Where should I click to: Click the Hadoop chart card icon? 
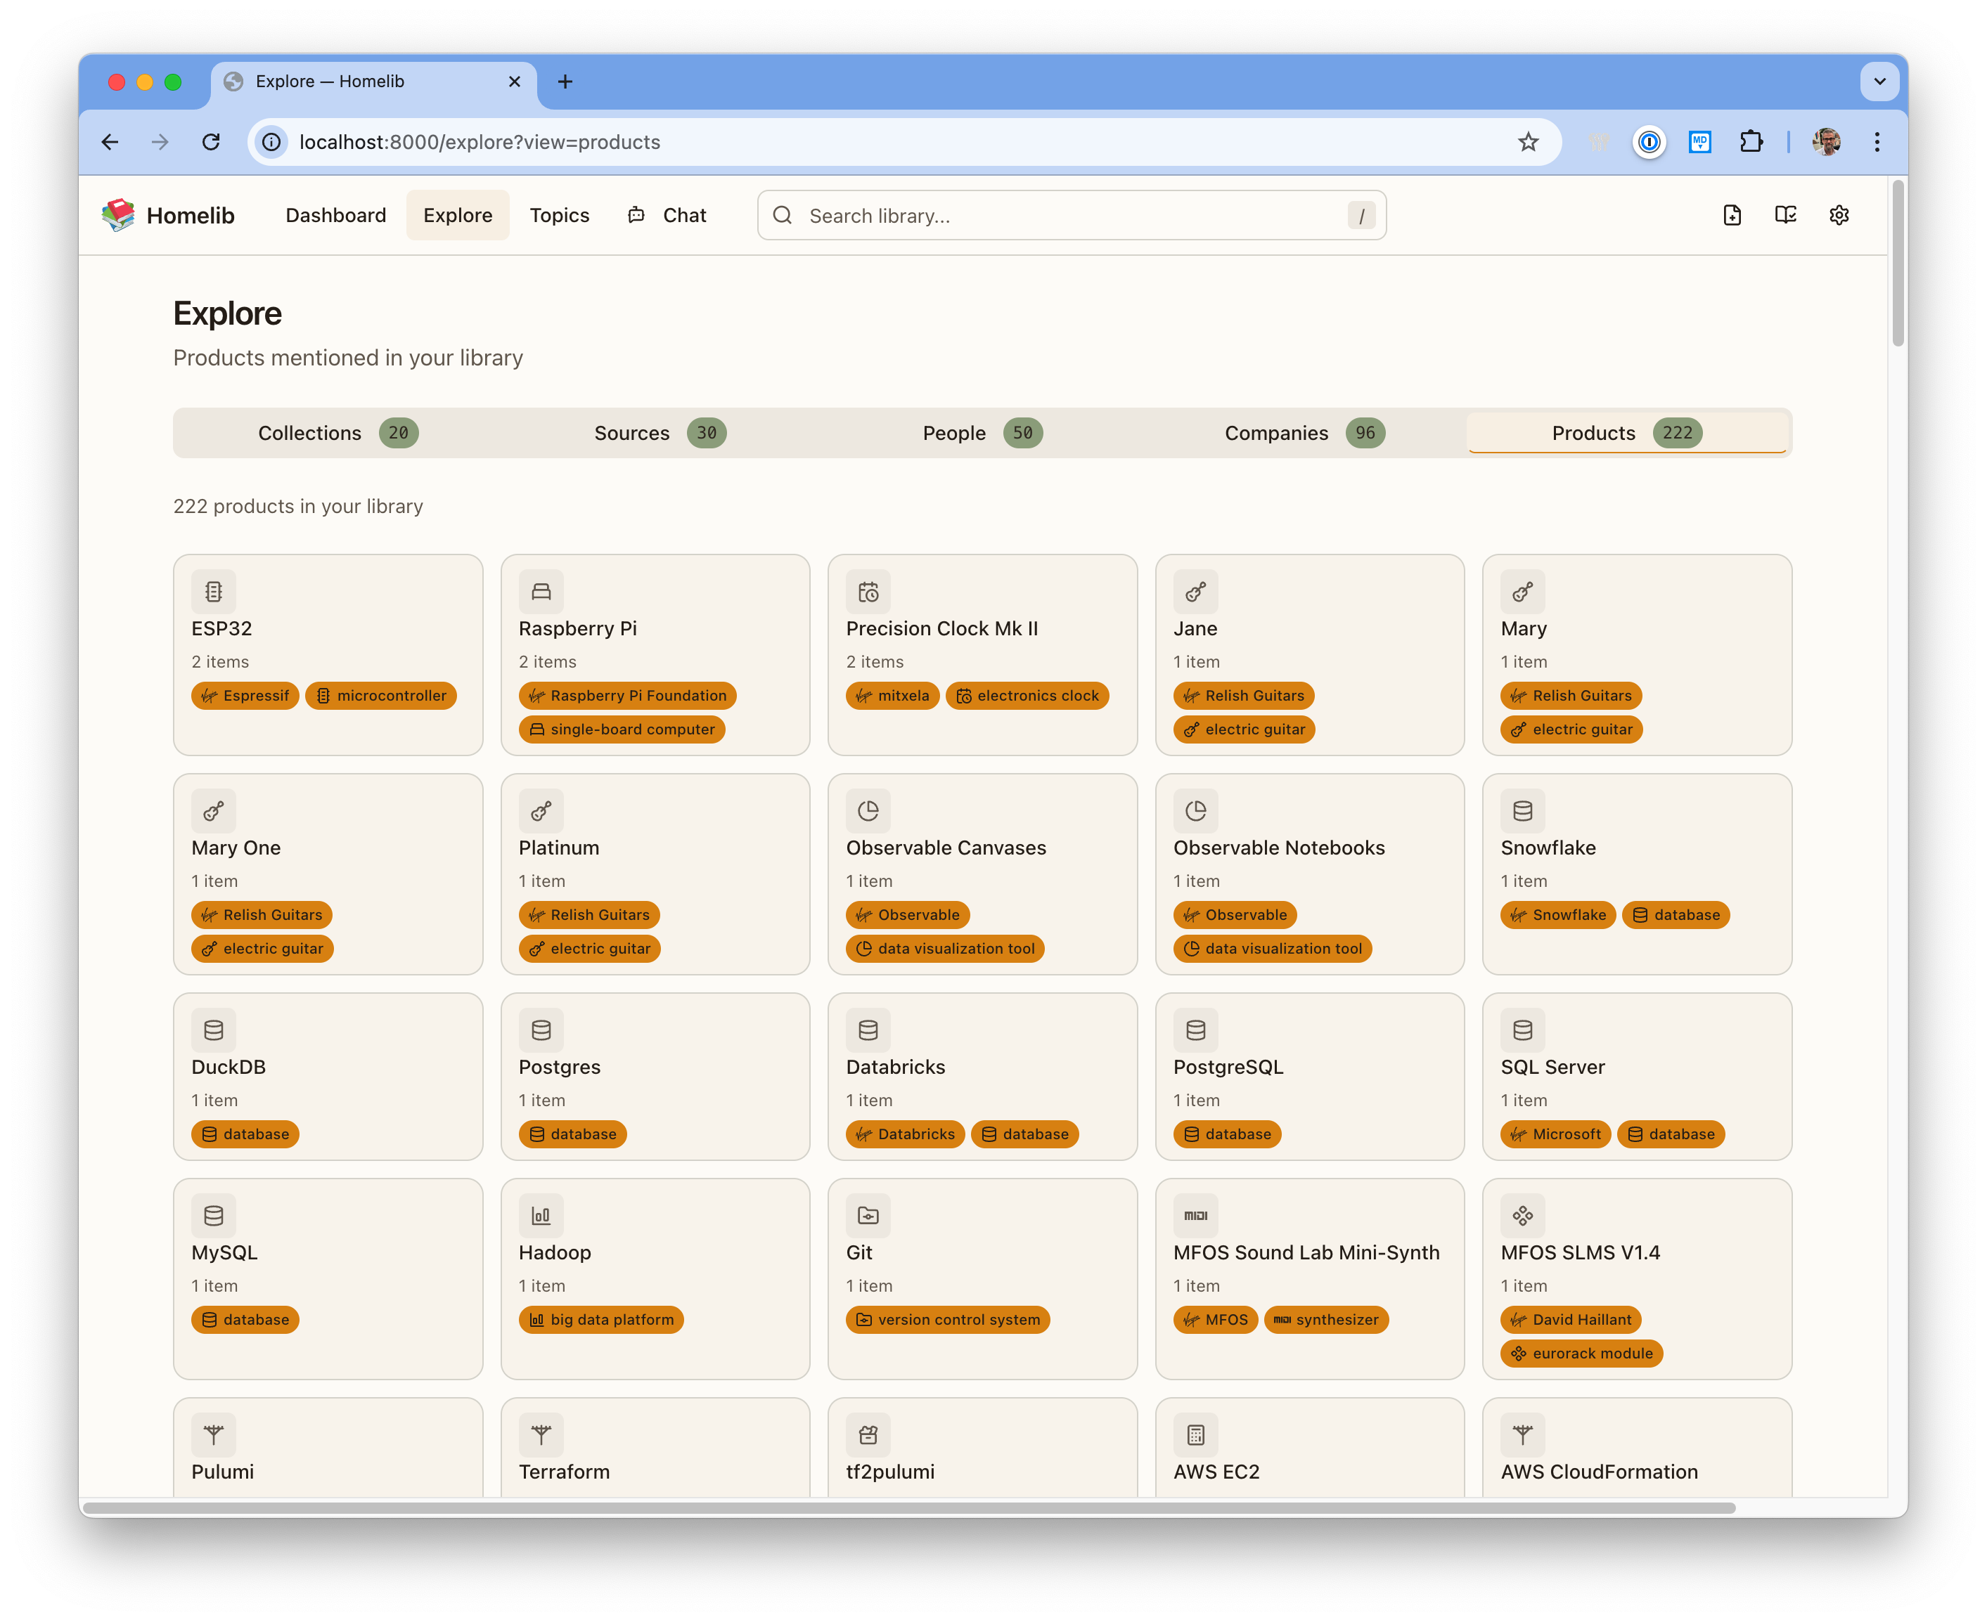[541, 1216]
